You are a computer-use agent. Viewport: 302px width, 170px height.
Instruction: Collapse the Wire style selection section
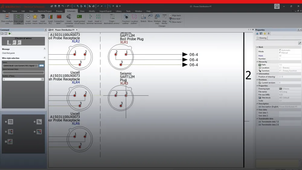[x=44, y=58]
